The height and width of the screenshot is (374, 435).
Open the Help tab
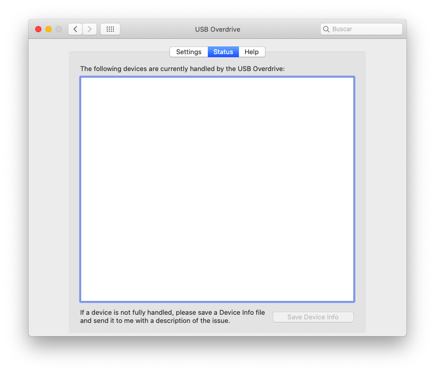coord(252,52)
